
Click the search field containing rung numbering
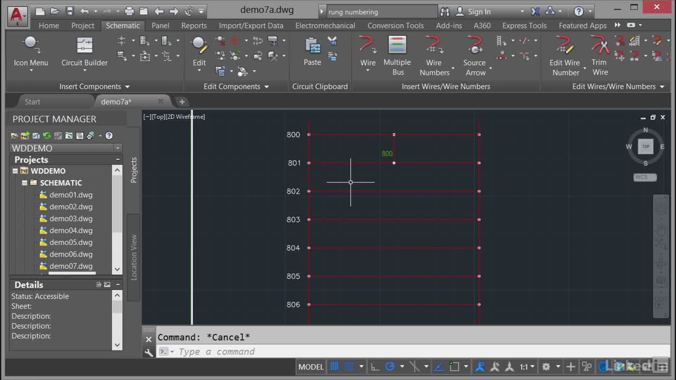[381, 12]
